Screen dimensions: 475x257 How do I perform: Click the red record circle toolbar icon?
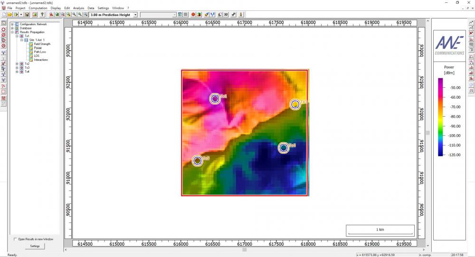[193, 15]
